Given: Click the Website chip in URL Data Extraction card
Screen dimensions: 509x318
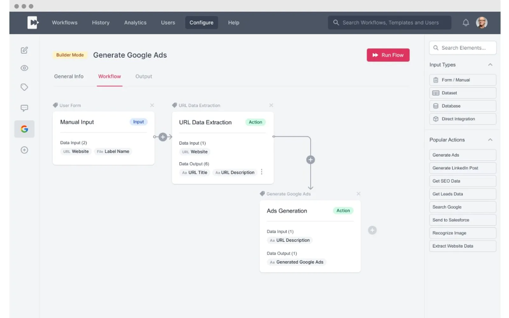Looking at the screenshot, I should point(195,152).
